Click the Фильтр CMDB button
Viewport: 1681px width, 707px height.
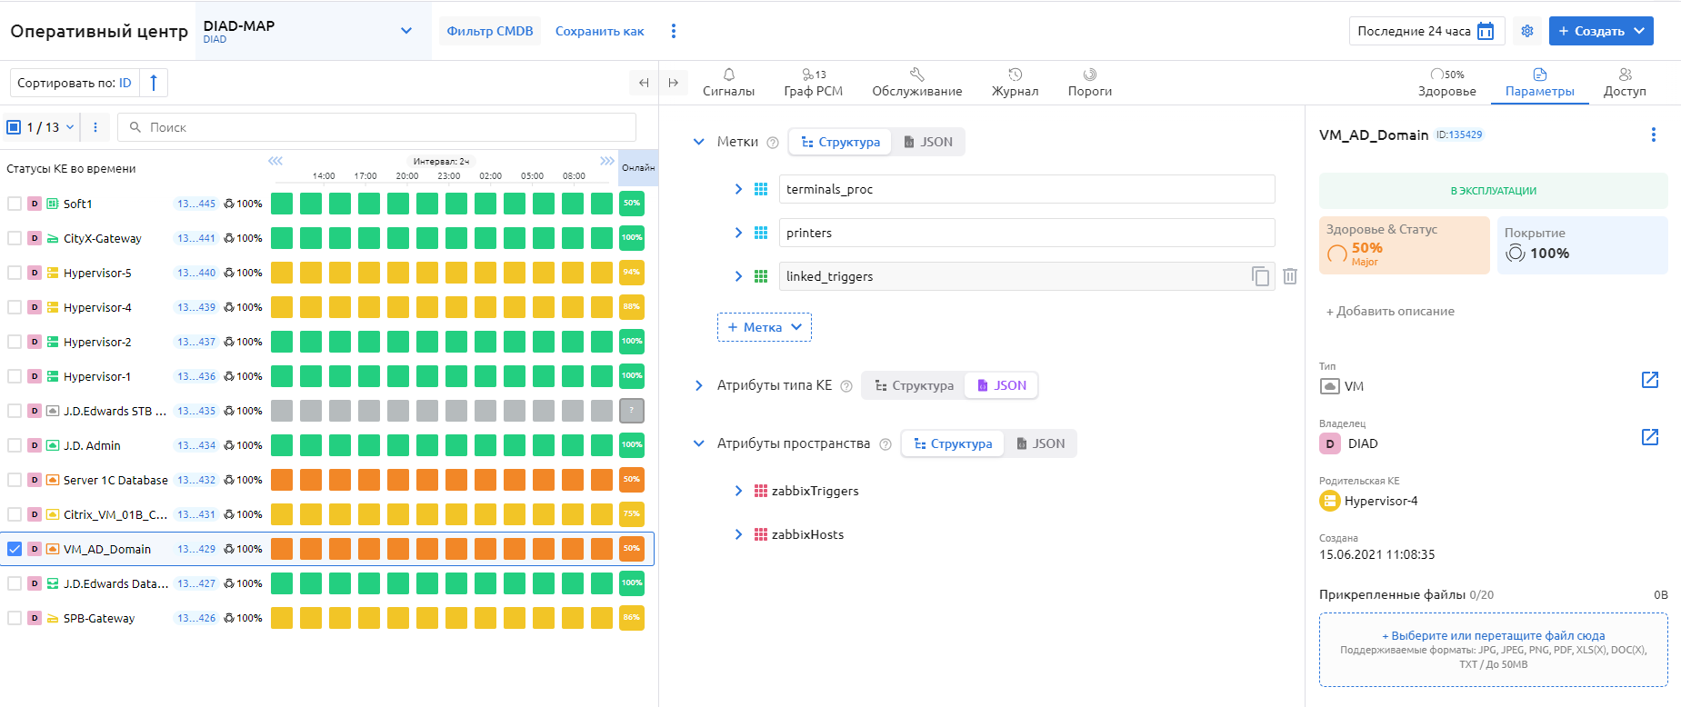(489, 31)
